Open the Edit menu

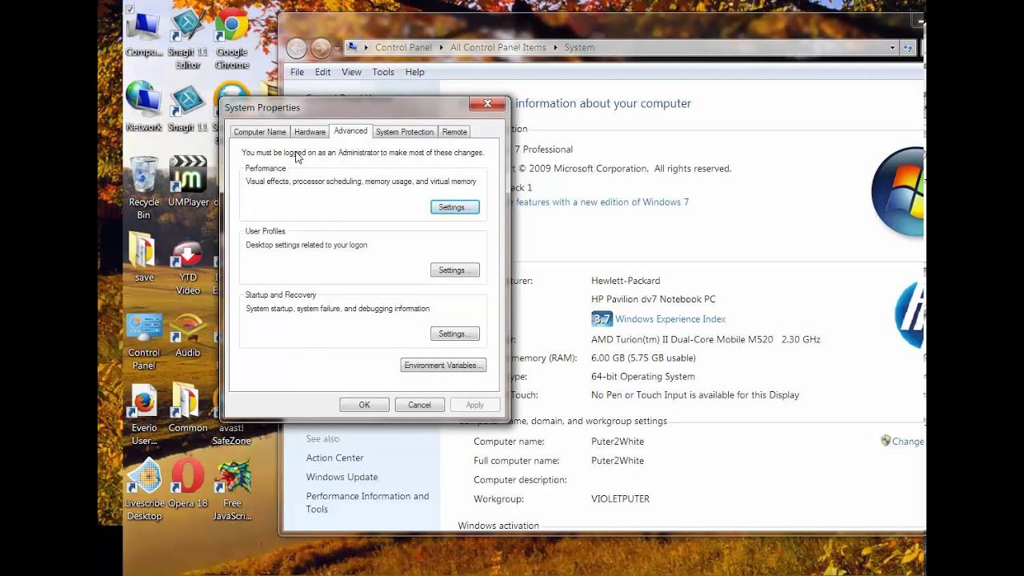[322, 72]
